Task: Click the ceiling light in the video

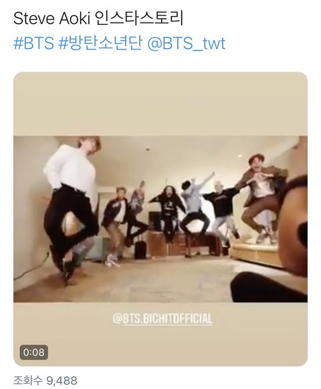Action: [x=239, y=156]
